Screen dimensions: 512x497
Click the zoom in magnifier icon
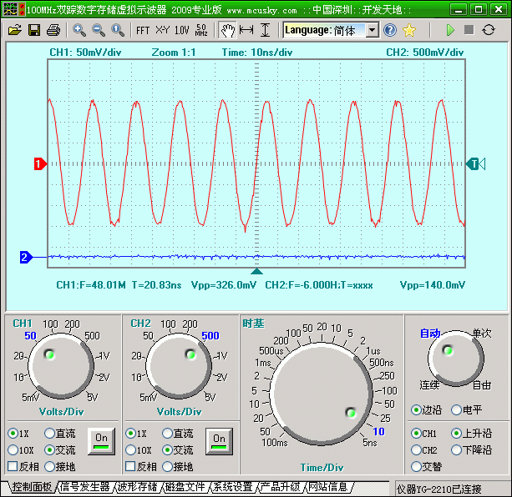pos(79,30)
